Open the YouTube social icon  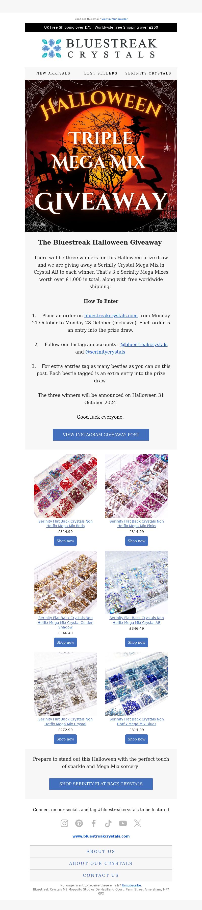pyautogui.click(x=123, y=823)
